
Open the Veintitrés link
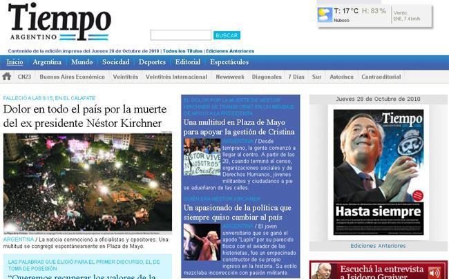click(x=126, y=77)
